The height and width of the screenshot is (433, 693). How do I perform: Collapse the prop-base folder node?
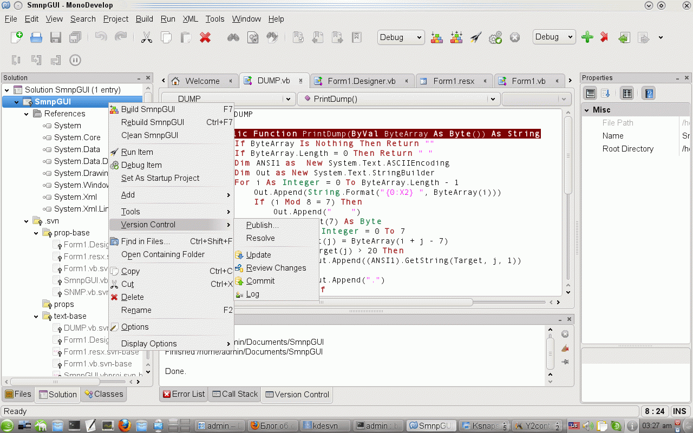pos(36,233)
